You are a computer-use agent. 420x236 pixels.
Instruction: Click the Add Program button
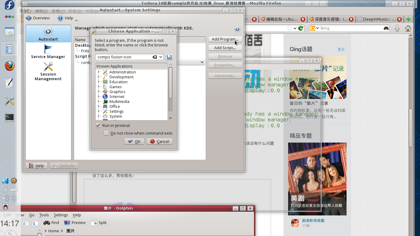[x=225, y=39]
